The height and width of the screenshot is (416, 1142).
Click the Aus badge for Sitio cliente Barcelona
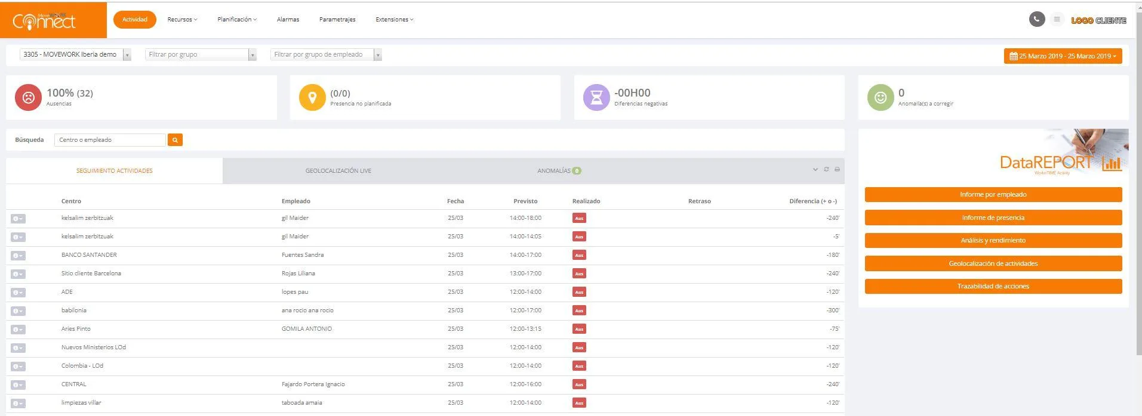[x=579, y=274]
